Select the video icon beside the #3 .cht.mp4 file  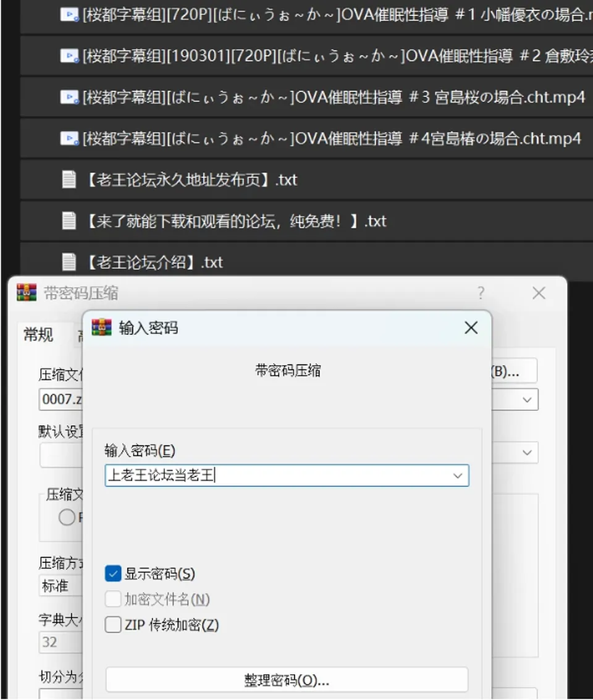point(69,97)
